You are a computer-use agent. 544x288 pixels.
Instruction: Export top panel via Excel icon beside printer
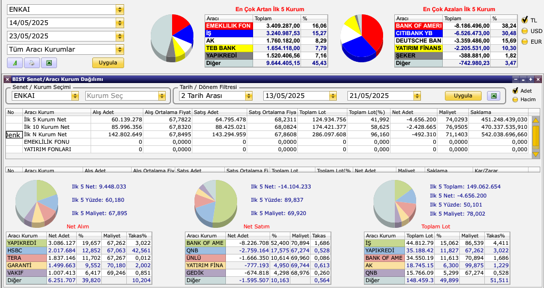(49, 63)
